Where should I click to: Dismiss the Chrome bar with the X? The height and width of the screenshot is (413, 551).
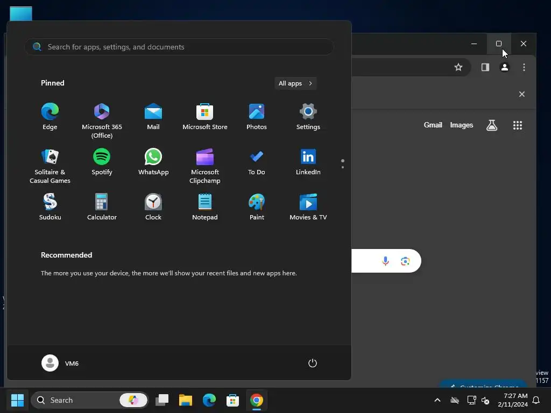pos(522,94)
